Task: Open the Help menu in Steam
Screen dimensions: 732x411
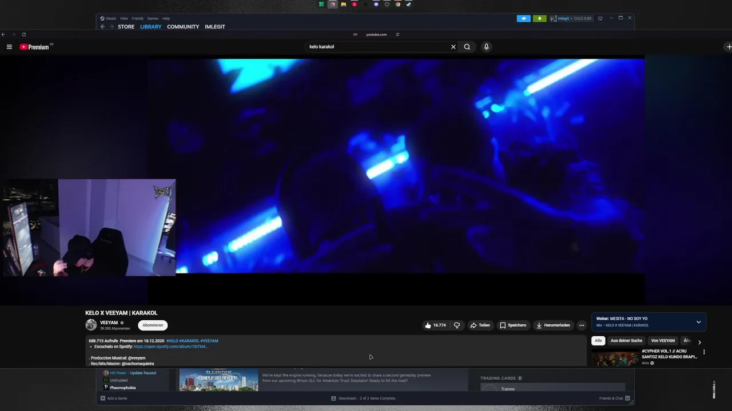Action: click(166, 18)
